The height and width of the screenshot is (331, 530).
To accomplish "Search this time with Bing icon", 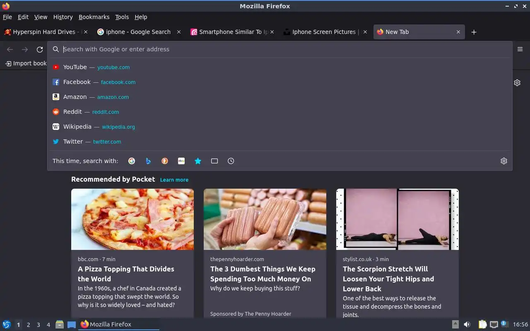I will pos(148,161).
